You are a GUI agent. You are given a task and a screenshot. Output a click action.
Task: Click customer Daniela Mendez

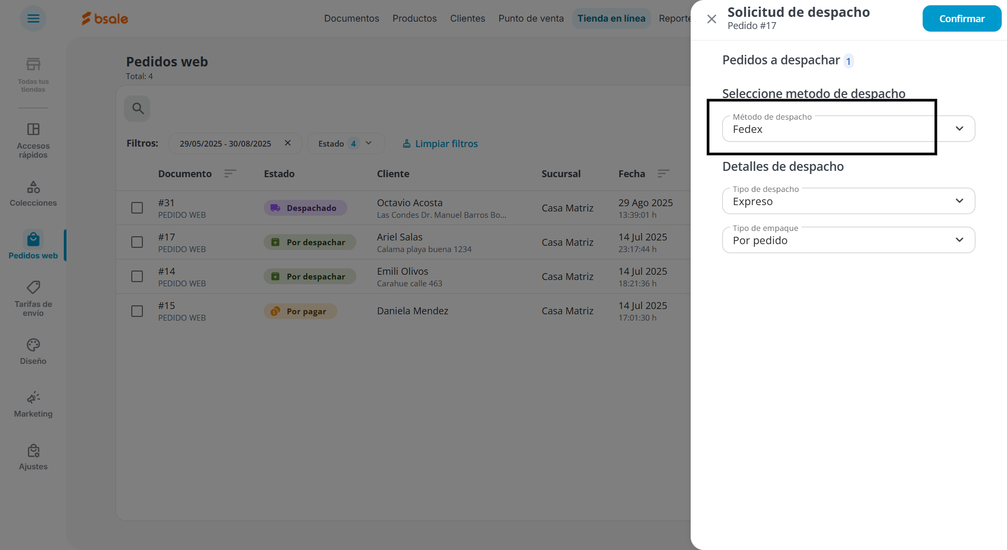tap(412, 311)
